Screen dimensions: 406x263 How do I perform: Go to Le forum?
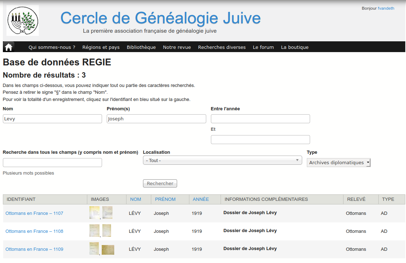point(263,47)
